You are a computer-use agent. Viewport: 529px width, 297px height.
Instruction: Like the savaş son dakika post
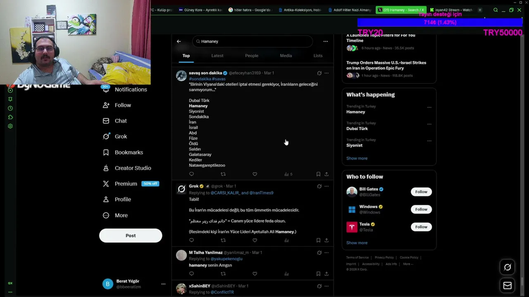255,174
